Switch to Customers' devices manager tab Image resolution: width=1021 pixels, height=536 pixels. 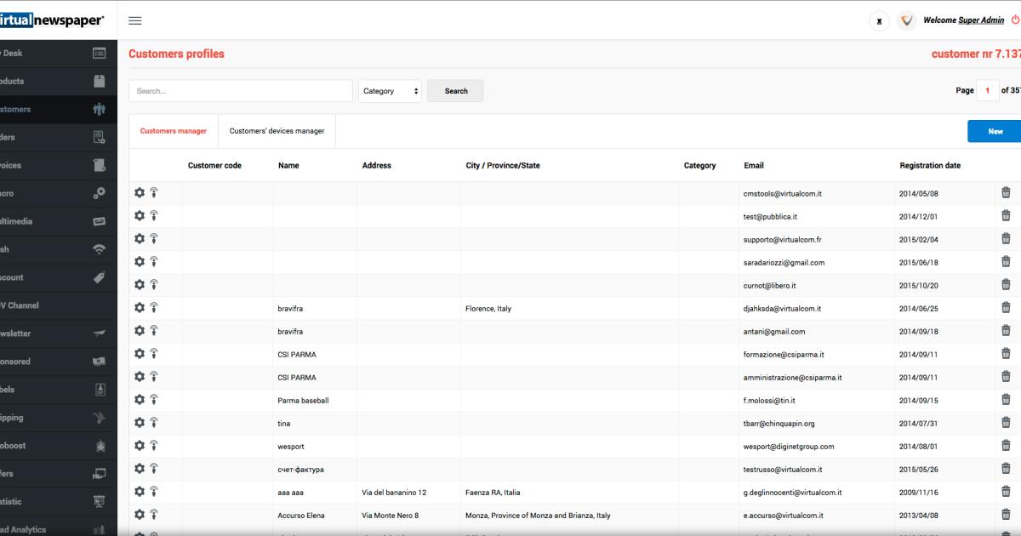tap(277, 131)
